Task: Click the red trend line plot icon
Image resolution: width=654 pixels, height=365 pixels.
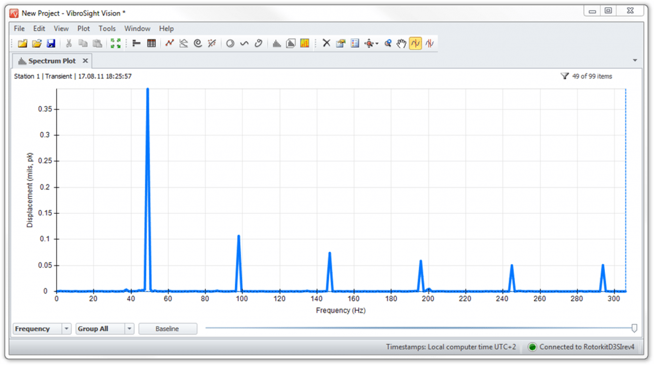Action: coord(169,43)
